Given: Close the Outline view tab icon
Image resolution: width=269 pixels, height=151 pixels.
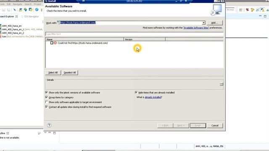Looking at the screenshot, I should [x=8, y=133].
